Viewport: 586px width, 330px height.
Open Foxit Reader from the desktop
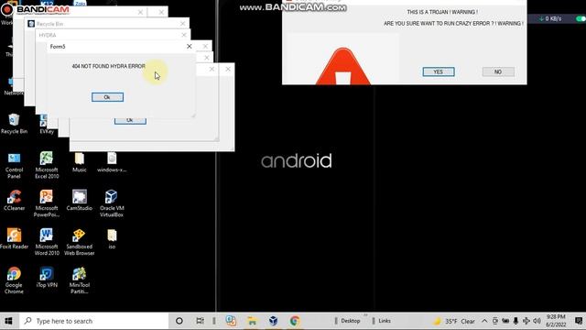pos(14,238)
